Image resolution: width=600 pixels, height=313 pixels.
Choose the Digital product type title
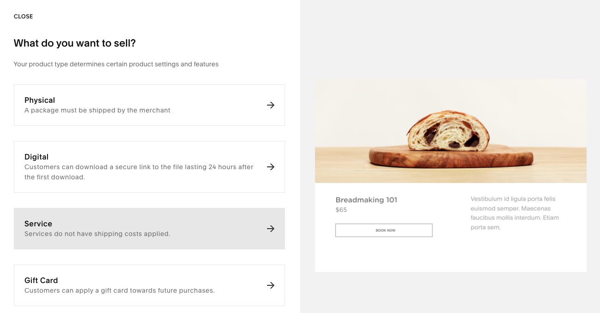[36, 157]
